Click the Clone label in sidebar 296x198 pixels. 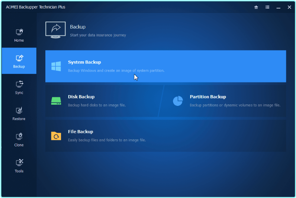click(x=19, y=145)
